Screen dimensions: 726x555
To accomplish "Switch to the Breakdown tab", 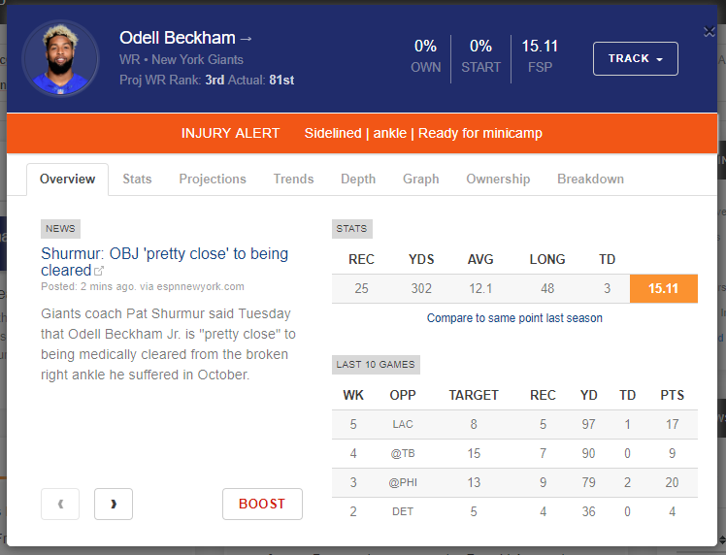I will click(x=590, y=179).
